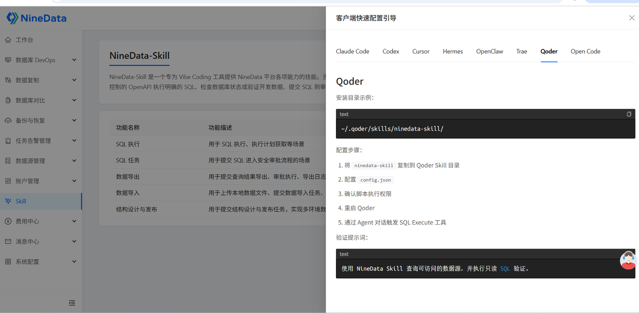Expand the 备份与恢复 menu
This screenshot has height=313, width=639.
coord(74,120)
